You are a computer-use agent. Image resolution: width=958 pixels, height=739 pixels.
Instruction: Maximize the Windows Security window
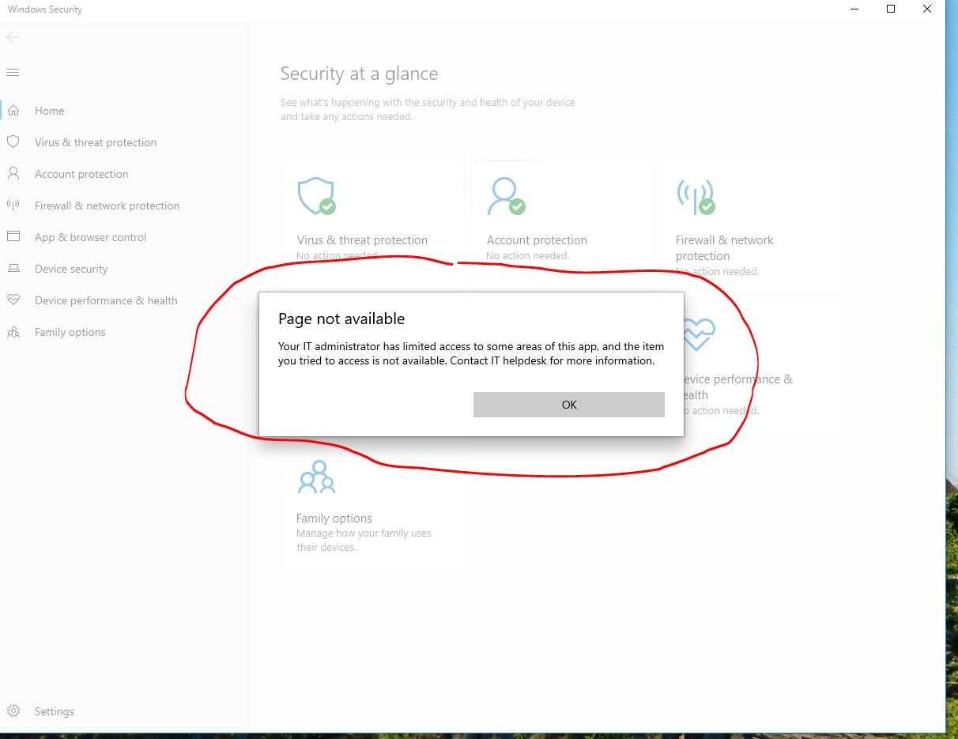[891, 9]
